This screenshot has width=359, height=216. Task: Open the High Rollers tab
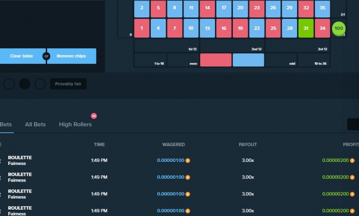tap(75, 124)
